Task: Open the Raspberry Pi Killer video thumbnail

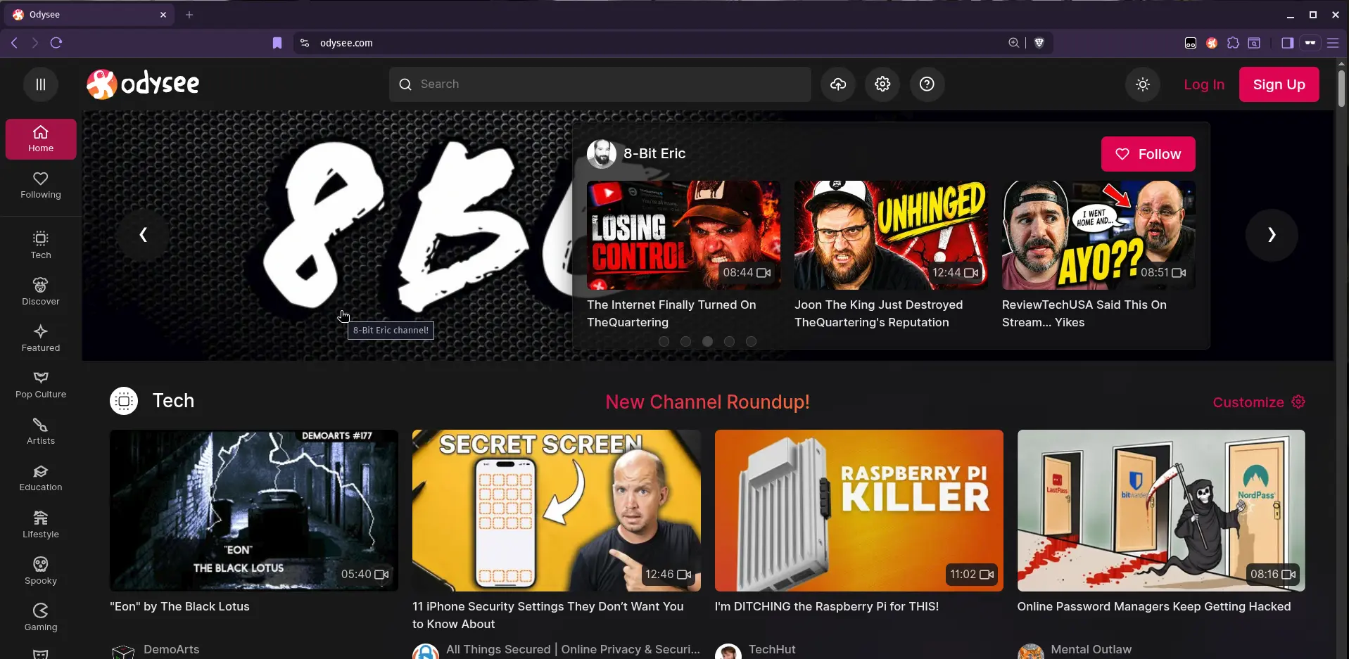Action: click(x=859, y=511)
